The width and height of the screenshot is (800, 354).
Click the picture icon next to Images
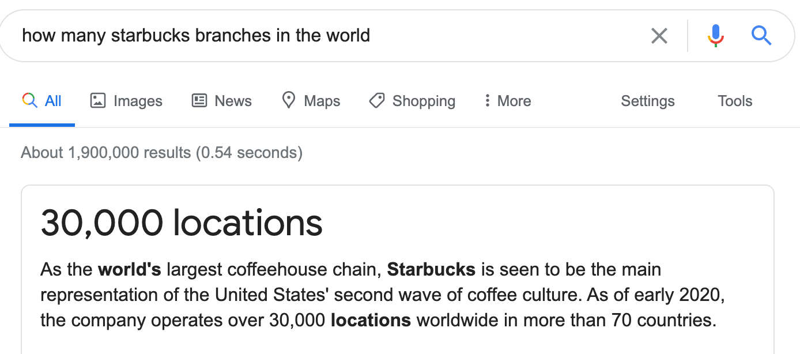pyautogui.click(x=98, y=101)
